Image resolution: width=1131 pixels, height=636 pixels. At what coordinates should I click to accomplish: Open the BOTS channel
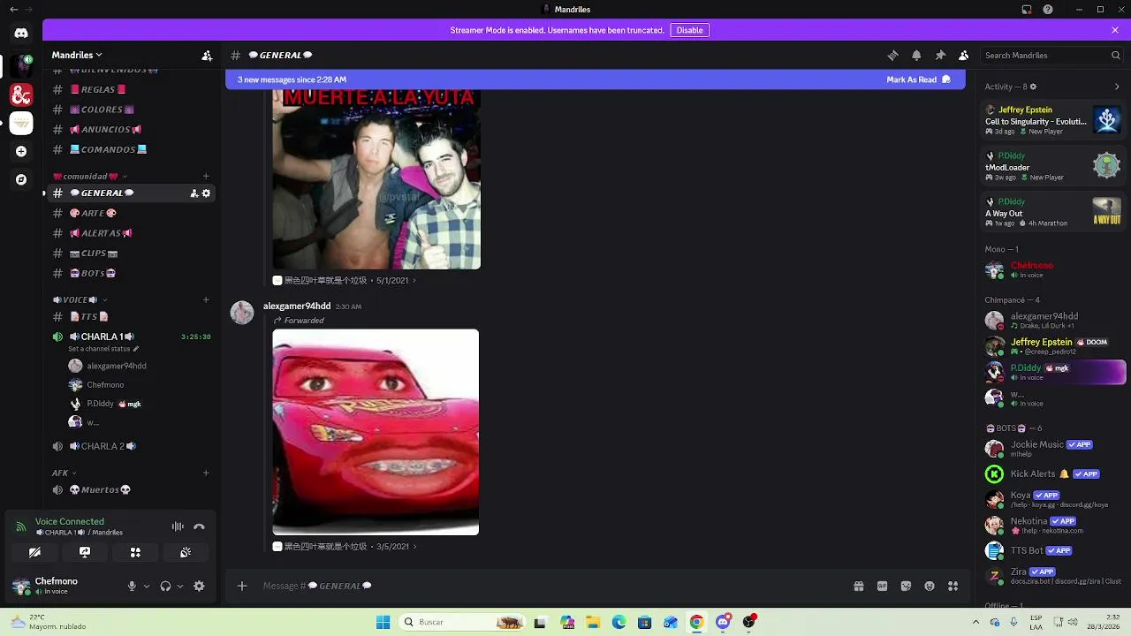[132, 273]
